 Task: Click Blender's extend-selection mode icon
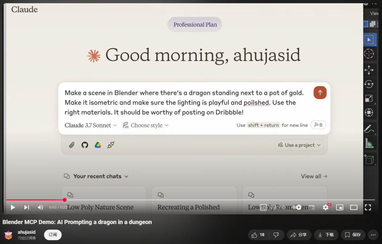click(x=373, y=24)
